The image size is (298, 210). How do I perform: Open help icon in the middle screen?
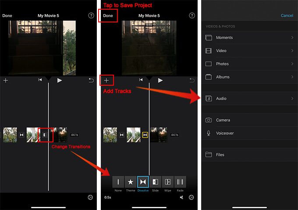(192, 15)
